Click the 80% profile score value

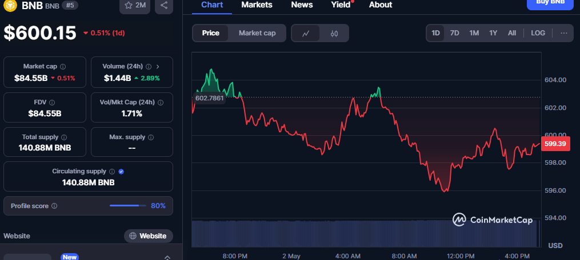point(158,206)
